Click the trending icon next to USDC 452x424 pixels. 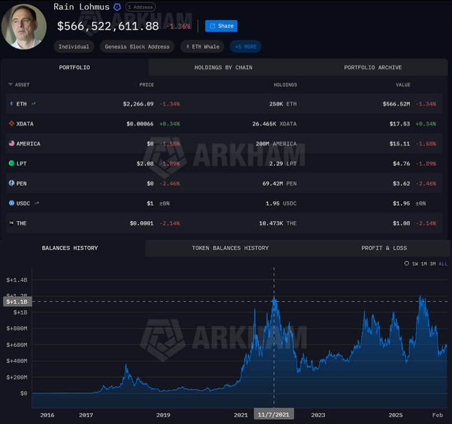tap(37, 203)
